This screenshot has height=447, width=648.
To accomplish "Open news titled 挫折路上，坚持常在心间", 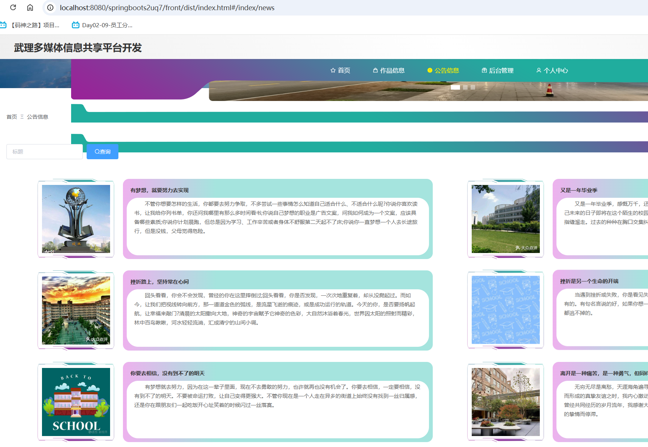I will (x=160, y=282).
